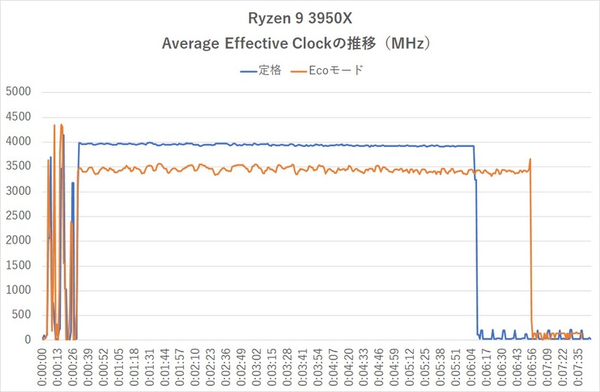Click the x-axis time label 0:00:52
The image size is (600, 392).
(x=103, y=367)
